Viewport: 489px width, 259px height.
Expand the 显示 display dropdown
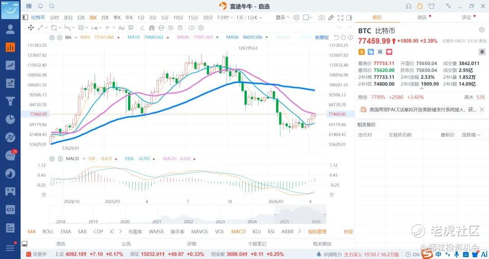283,18
